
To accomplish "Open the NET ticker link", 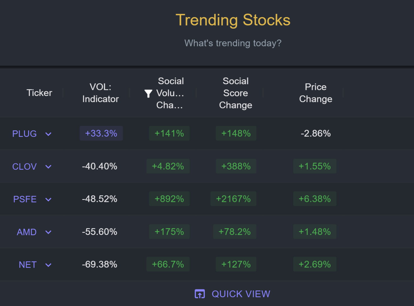I will 27,265.
